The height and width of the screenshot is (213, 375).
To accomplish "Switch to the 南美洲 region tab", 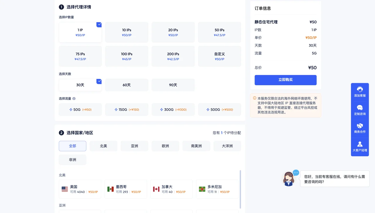I will (196, 146).
